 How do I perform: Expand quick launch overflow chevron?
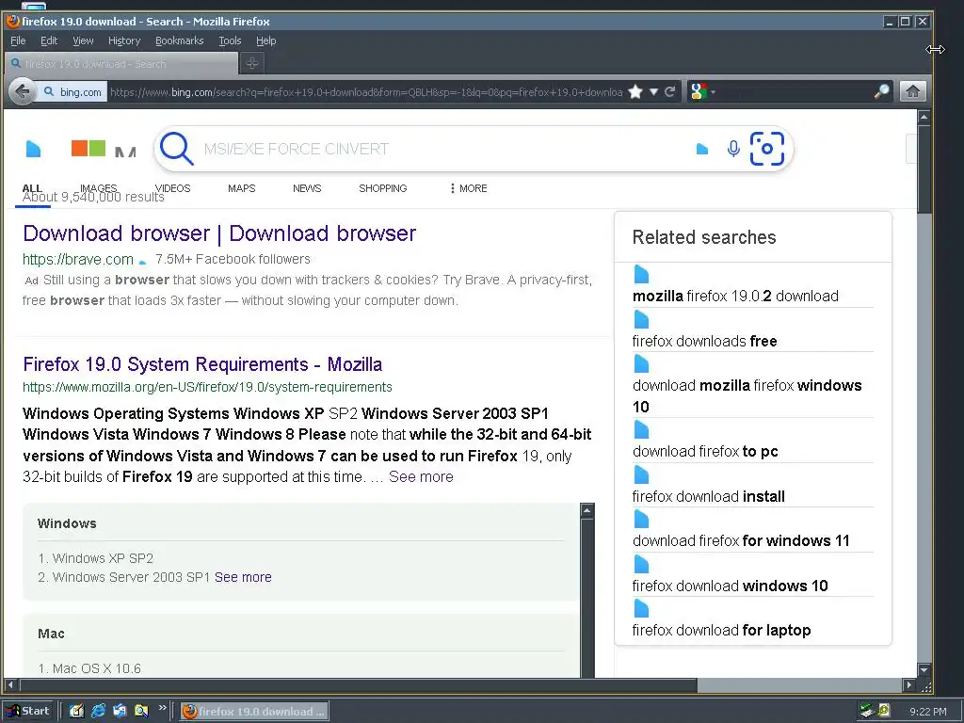point(162,708)
